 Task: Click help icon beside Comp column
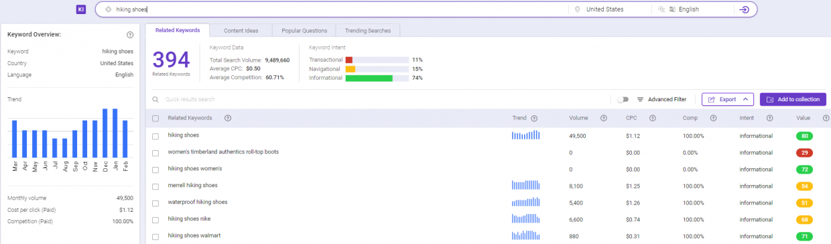click(713, 118)
